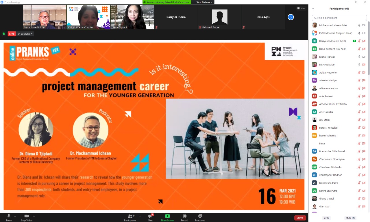Click the Mute Me button
The height and width of the screenshot is (222, 370).
tap(350, 218)
